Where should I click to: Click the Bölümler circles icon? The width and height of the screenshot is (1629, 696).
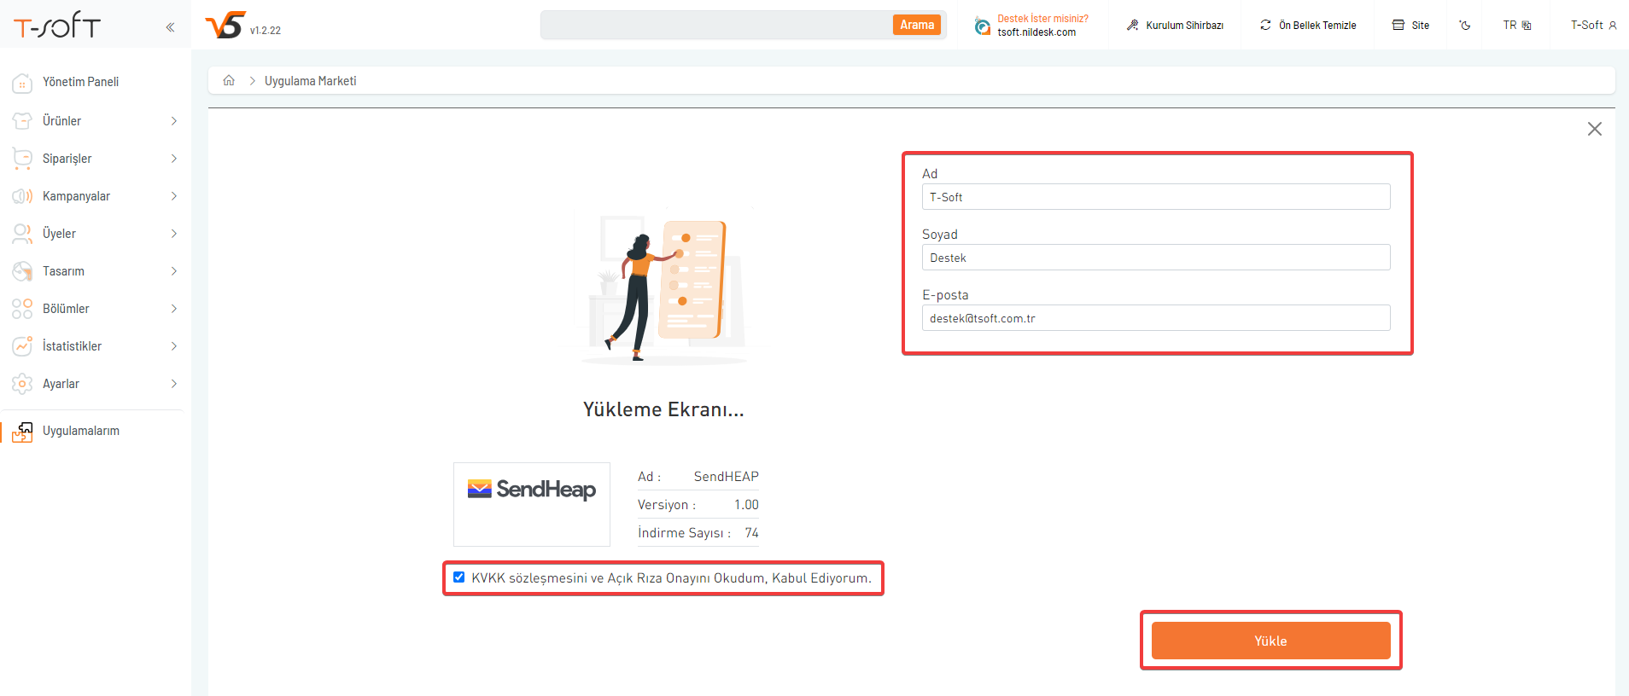tap(22, 309)
